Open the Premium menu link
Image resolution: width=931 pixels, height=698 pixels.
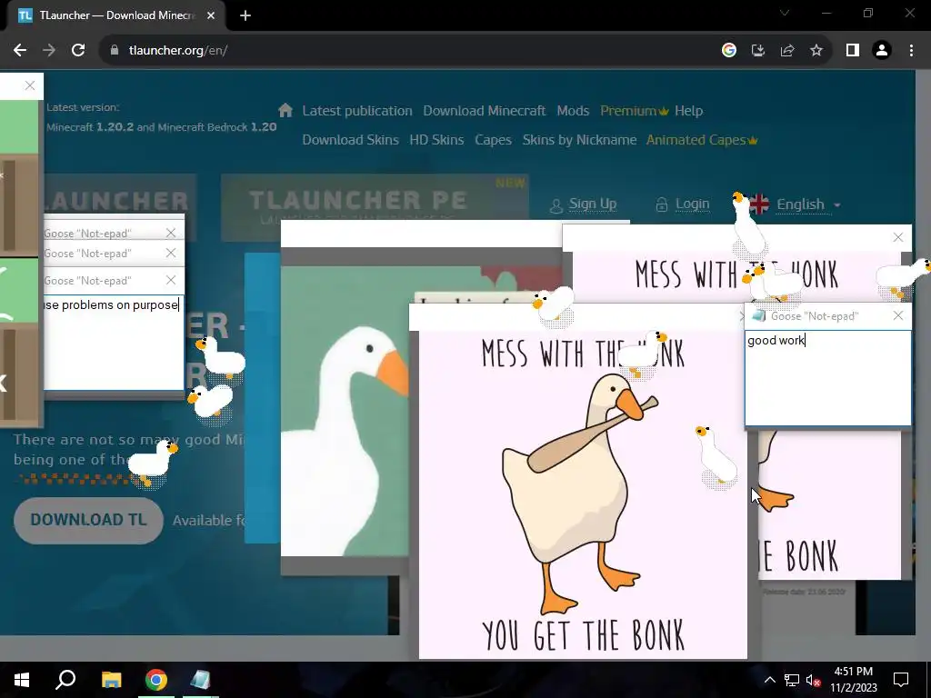(x=634, y=111)
